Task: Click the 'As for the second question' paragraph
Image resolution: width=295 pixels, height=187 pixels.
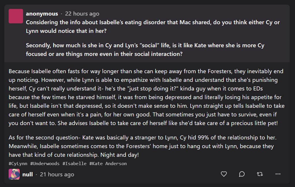Action: click(x=143, y=146)
